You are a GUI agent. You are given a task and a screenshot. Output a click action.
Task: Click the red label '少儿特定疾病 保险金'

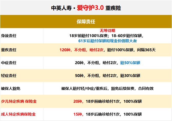point(19,101)
